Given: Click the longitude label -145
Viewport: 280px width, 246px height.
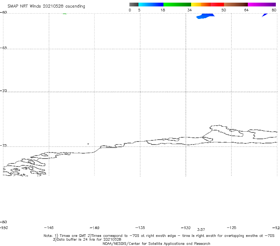Looking at the screenshot, I should pos(49,227).
